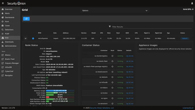Launch Osquery Manager tool
Image resolution: width=195 pixels, height=110 pixels.
10,63
